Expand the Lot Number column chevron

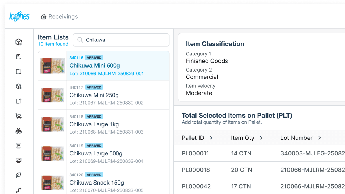(x=319, y=138)
